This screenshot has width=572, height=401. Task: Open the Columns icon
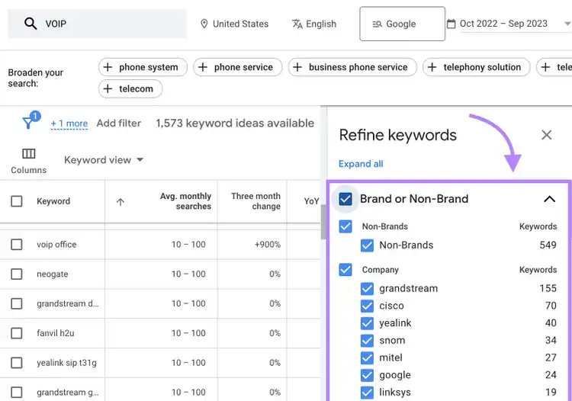pos(29,153)
